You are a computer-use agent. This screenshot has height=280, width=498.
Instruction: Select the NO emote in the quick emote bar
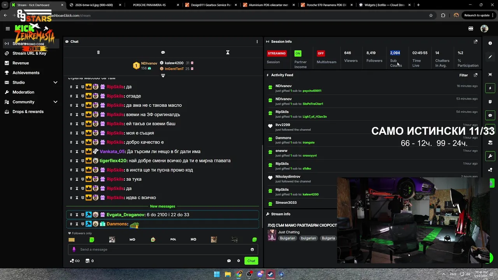point(193,240)
